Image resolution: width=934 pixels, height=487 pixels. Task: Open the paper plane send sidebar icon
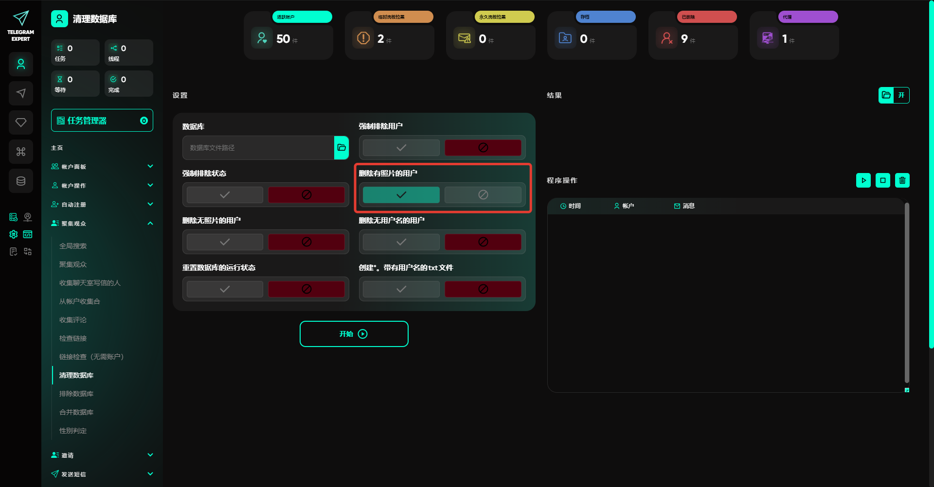(x=21, y=93)
